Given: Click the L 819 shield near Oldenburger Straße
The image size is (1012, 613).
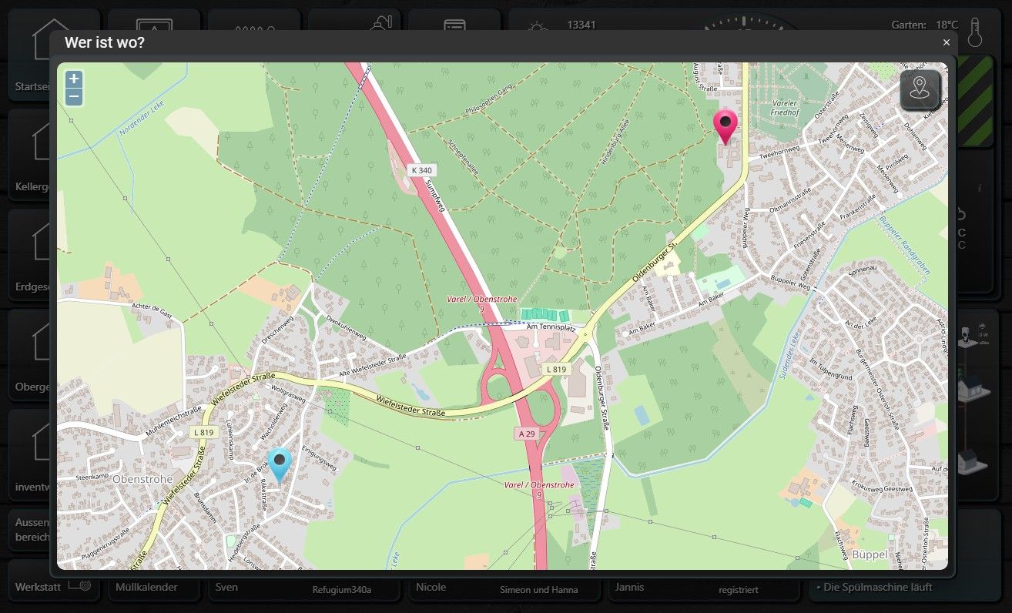Looking at the screenshot, I should [555, 369].
